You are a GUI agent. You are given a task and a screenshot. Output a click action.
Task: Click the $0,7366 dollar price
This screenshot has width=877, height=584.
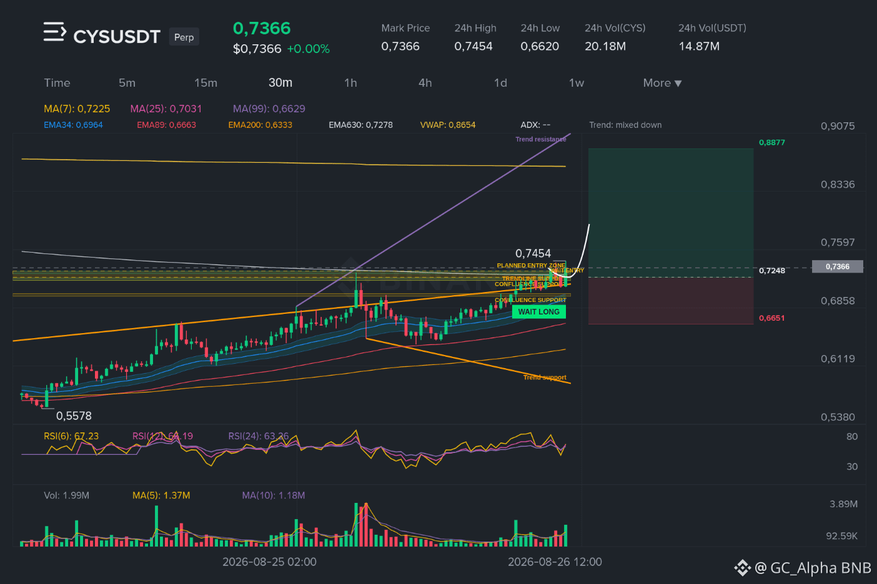[x=257, y=49]
